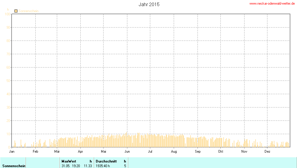Click the Mai month axis label
The width and height of the screenshot is (297, 168).
pos(104,151)
